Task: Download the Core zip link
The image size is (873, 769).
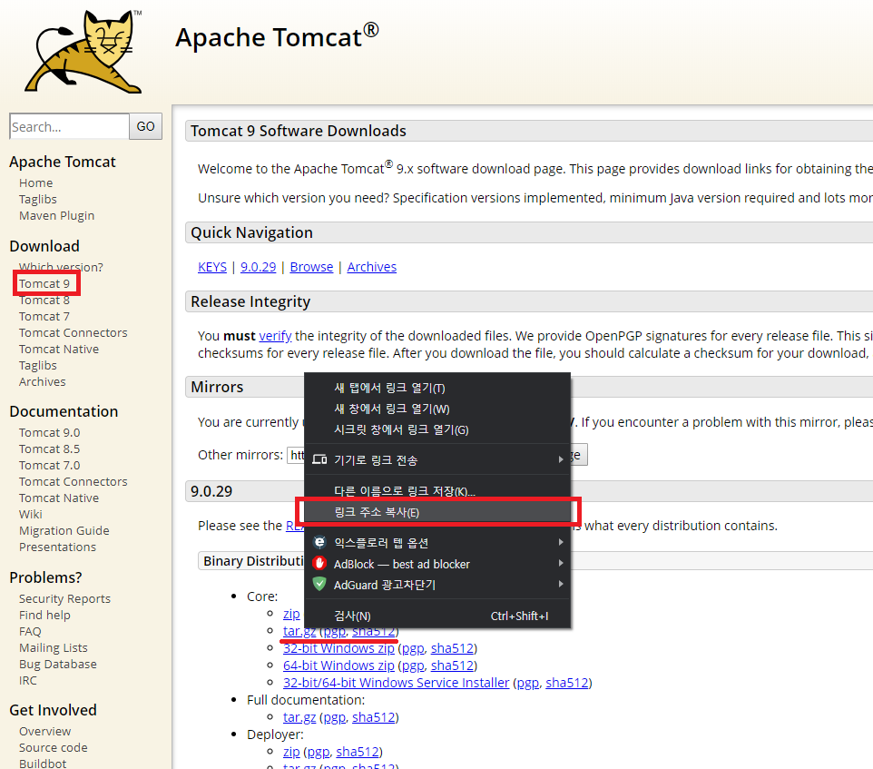Action: [x=291, y=614]
